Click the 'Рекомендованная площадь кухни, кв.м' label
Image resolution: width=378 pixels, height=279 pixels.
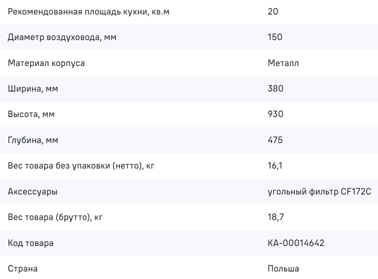click(88, 11)
